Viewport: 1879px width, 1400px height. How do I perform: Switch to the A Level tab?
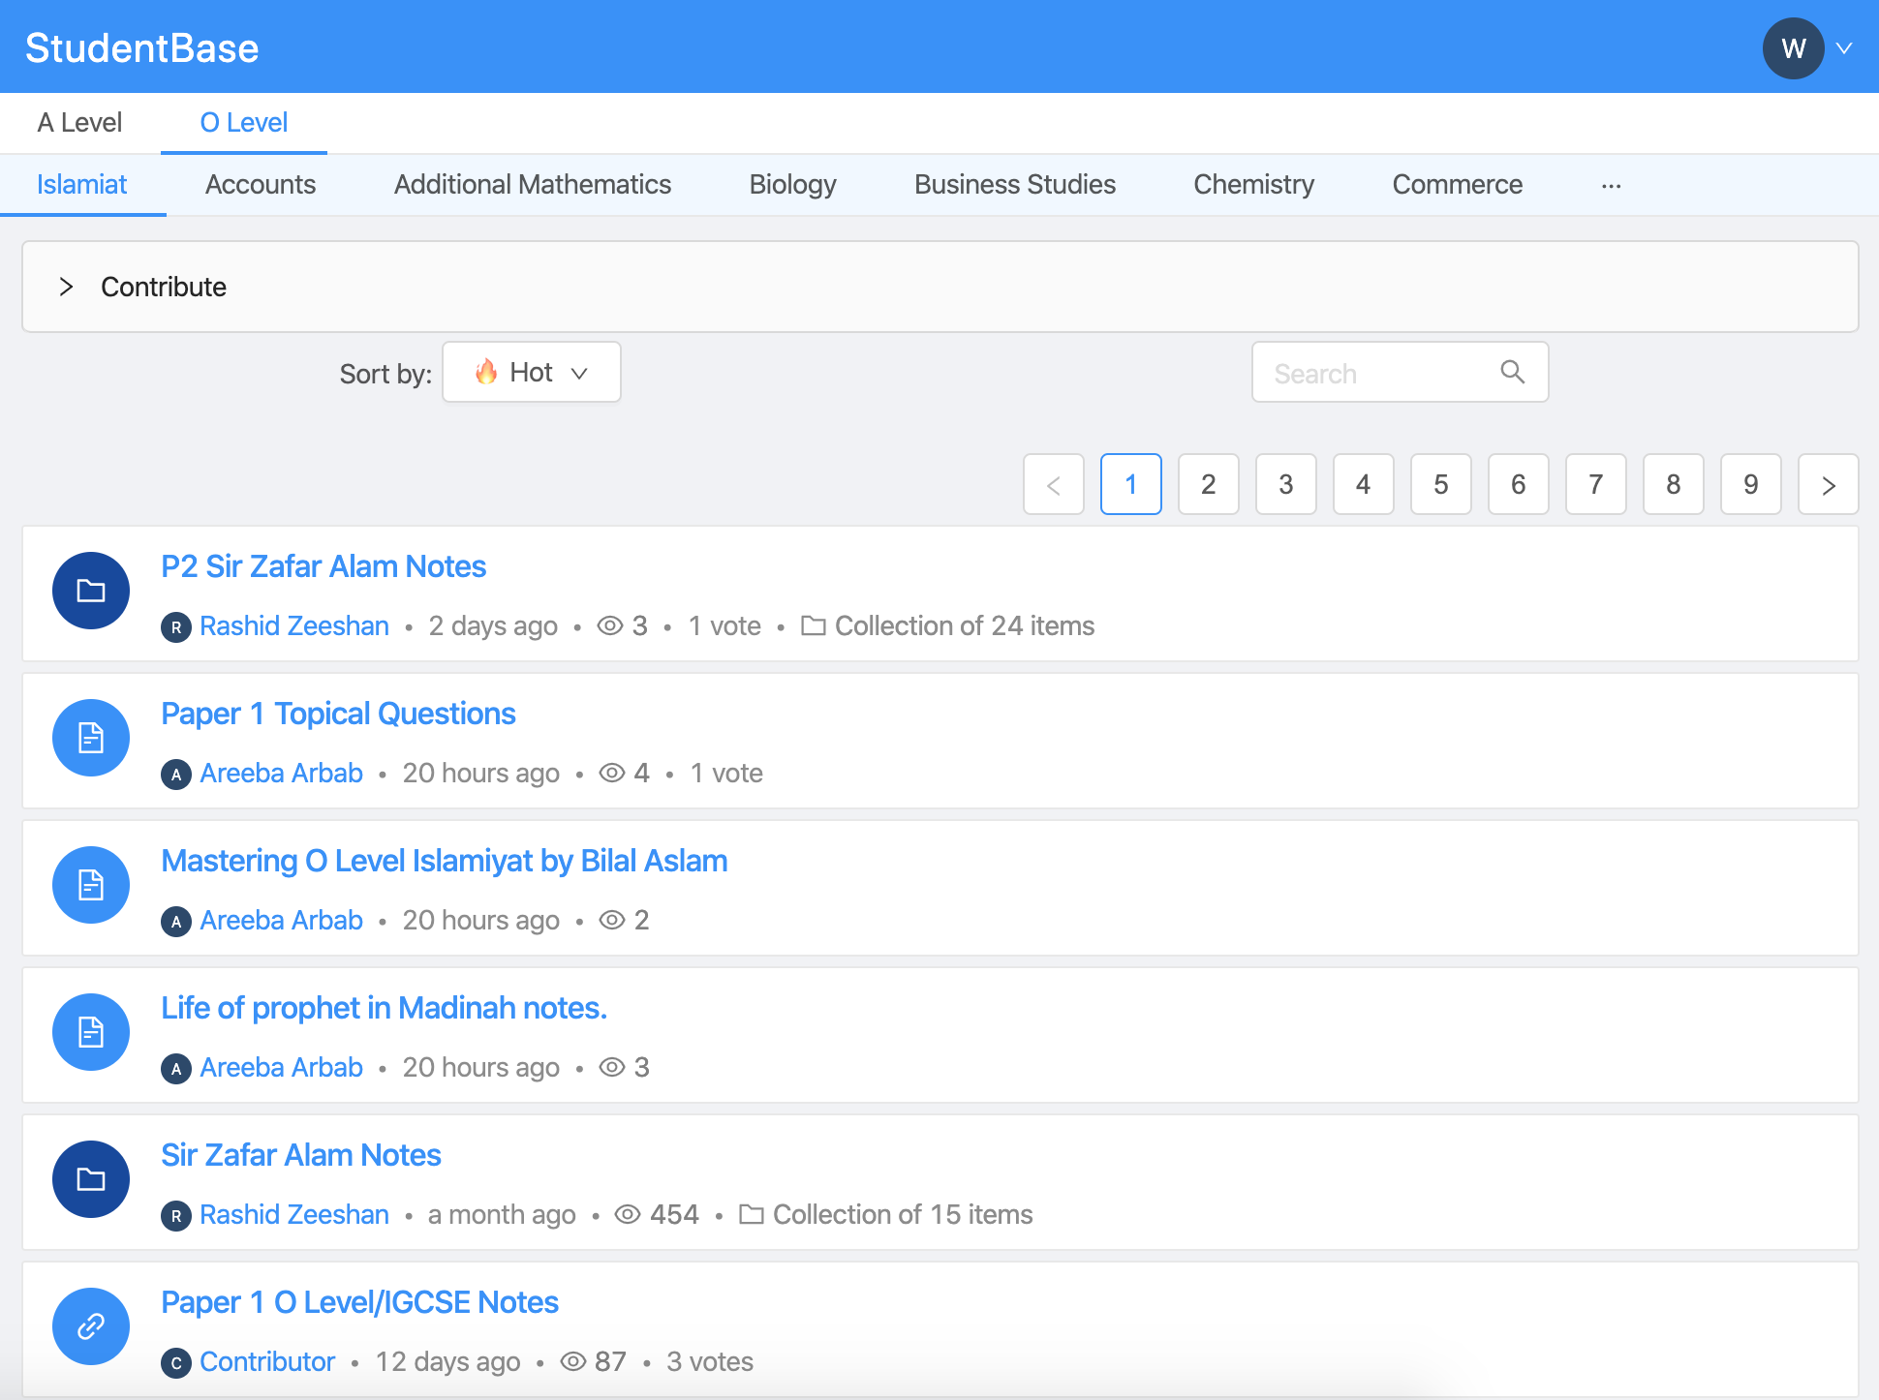(x=79, y=123)
